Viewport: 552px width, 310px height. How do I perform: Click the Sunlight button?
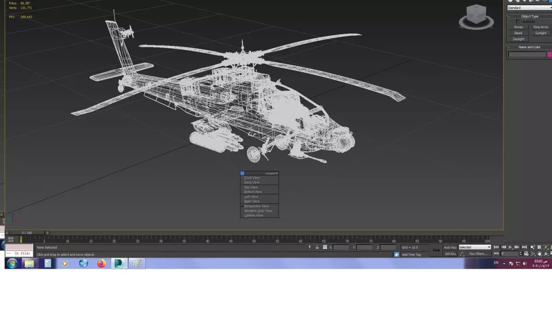(x=540, y=33)
